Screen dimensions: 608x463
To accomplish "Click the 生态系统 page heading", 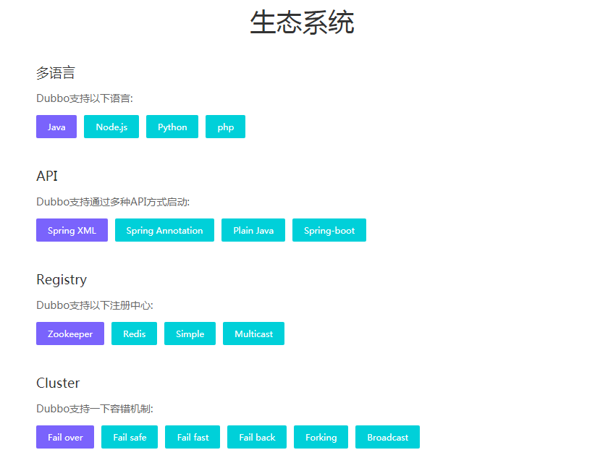I will tap(302, 22).
